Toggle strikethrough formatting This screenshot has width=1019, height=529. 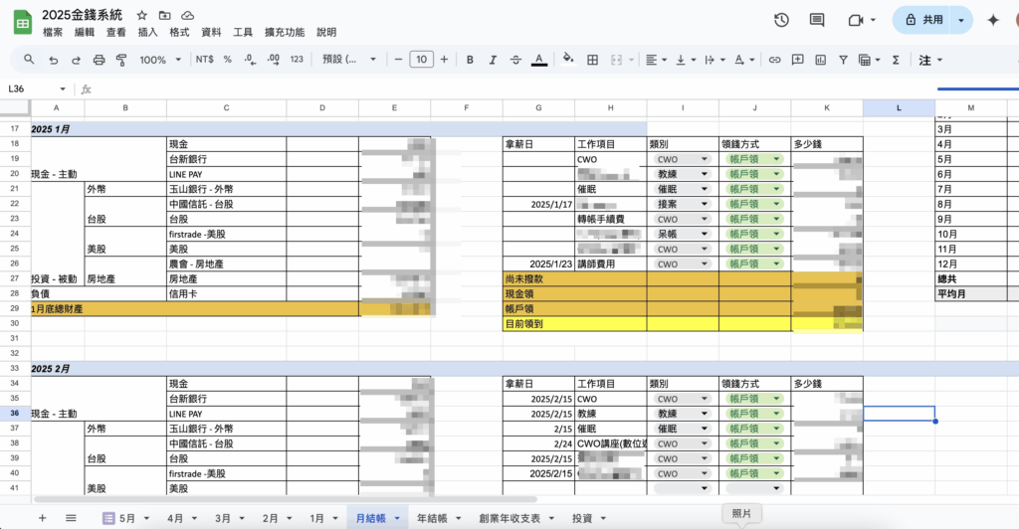pyautogui.click(x=515, y=60)
